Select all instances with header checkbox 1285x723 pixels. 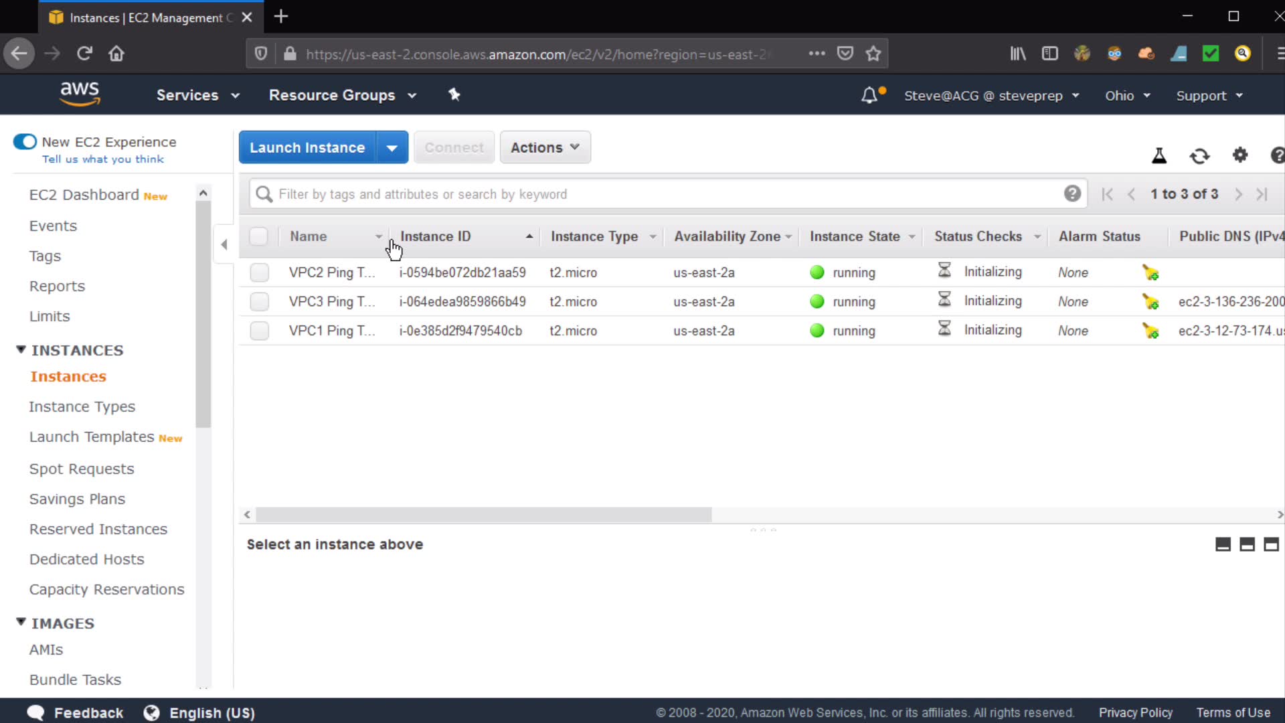coord(258,236)
